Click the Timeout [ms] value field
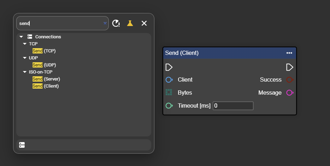Screen dimensions: 330x166 (233, 106)
